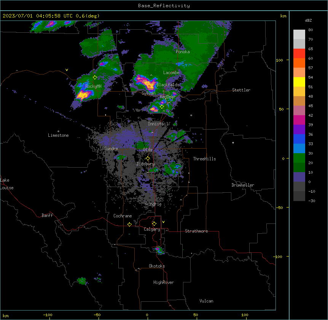Click the Lacombe label
This screenshot has height=320, width=328.
pos(171,73)
